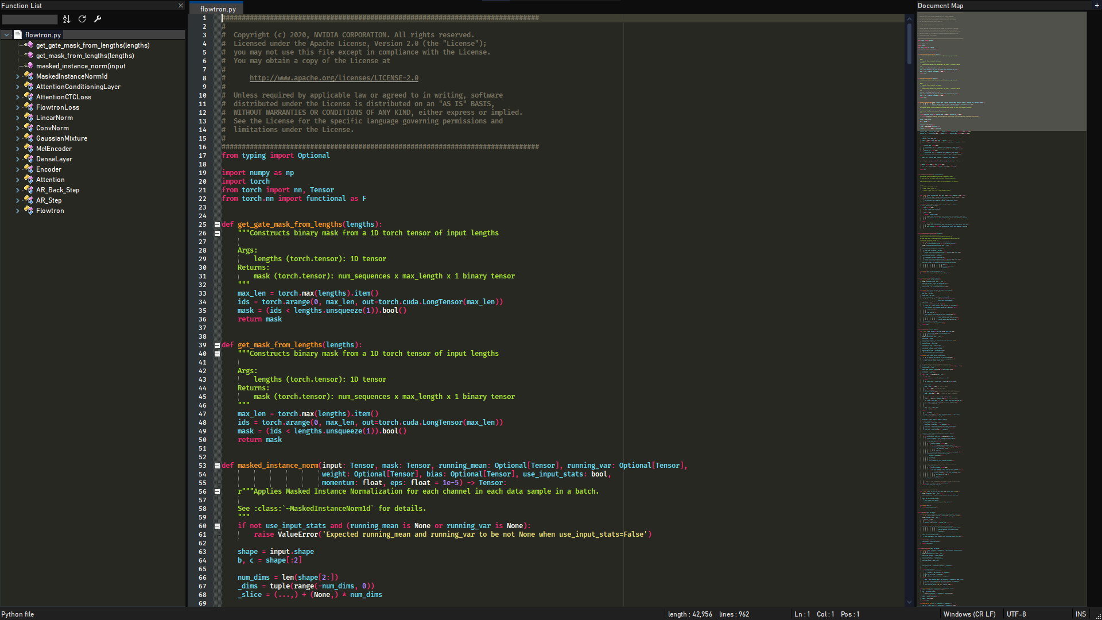Click the editor scrollbar up arrow
This screenshot has width=1102, height=620.
click(x=909, y=18)
